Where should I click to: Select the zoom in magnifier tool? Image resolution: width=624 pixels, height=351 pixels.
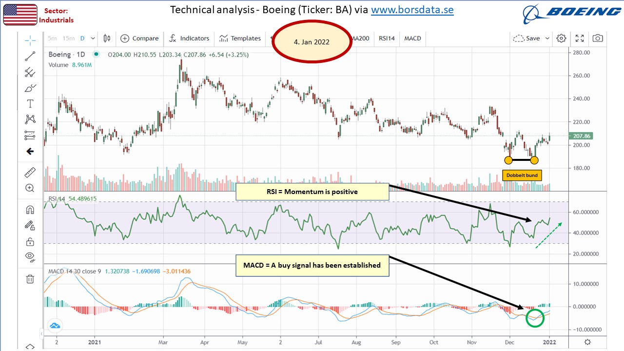coord(30,188)
